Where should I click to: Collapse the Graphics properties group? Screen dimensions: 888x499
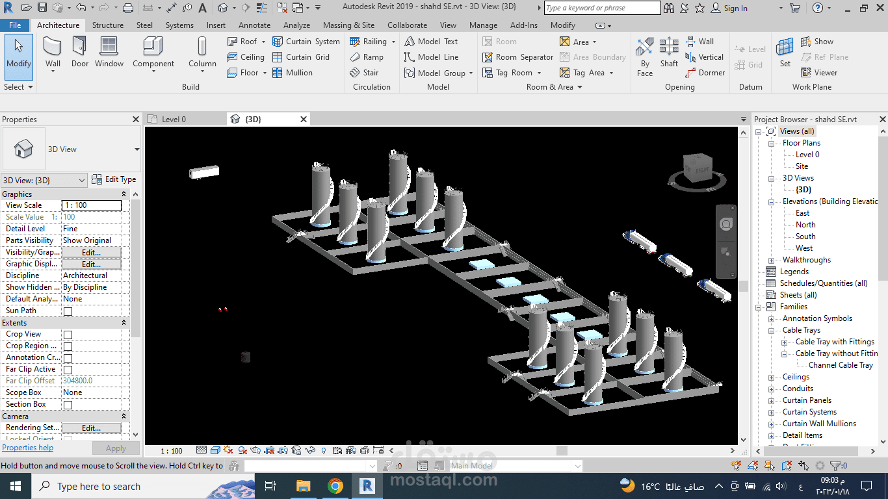point(124,194)
